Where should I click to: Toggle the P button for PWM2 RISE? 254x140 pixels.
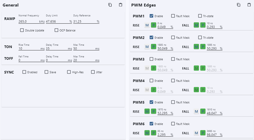(154, 47)
